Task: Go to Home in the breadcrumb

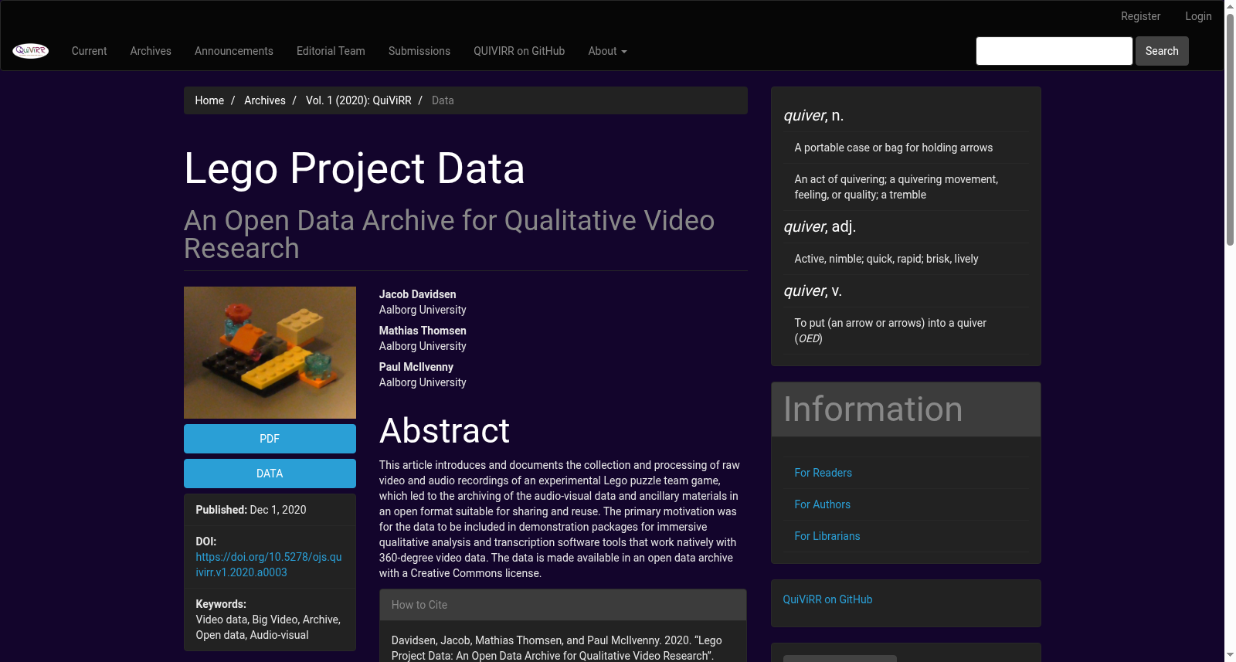Action: [209, 100]
